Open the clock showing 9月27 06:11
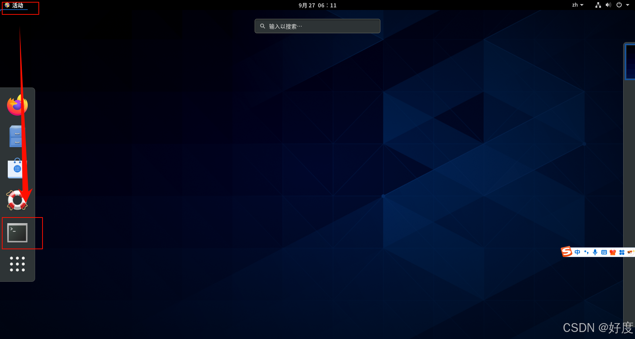Viewport: 635px width, 339px height. coord(317,5)
